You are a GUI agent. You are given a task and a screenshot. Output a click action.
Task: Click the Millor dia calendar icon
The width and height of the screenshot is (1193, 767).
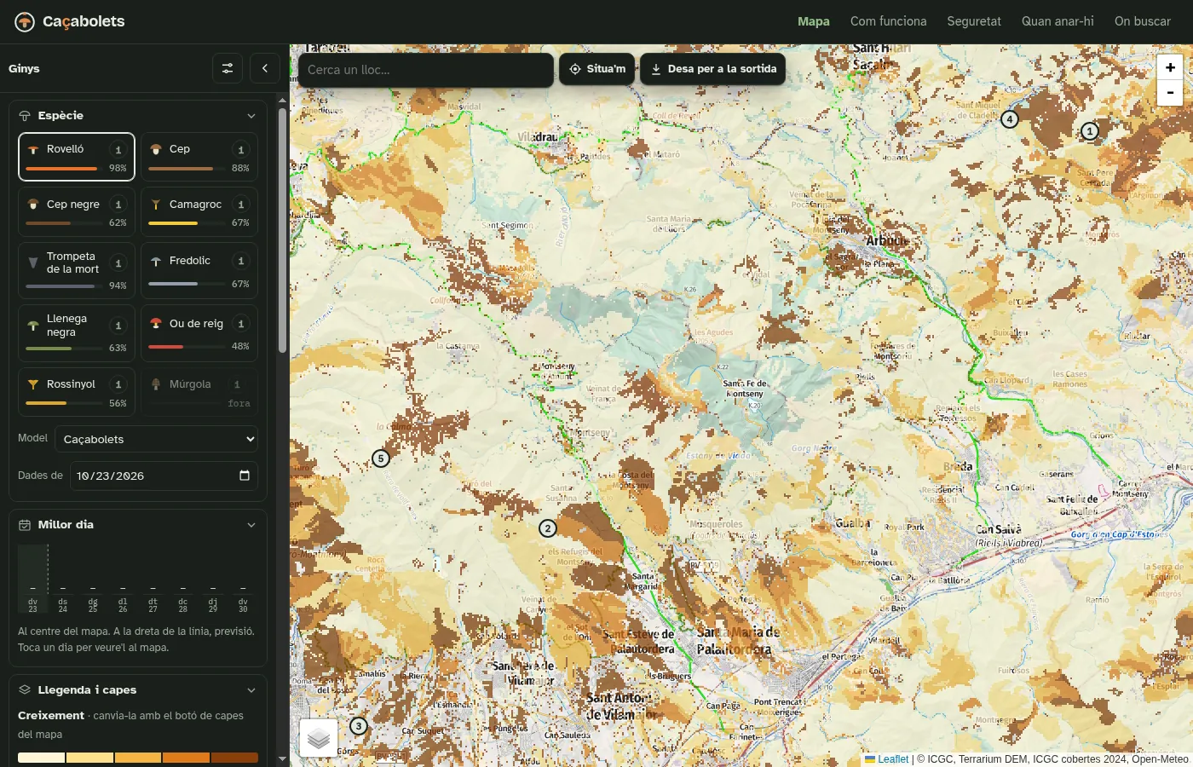pos(25,525)
